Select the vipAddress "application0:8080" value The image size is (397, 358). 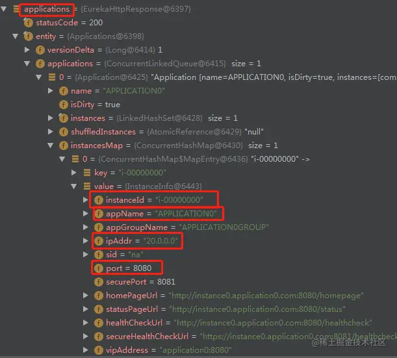pyautogui.click(x=195, y=350)
